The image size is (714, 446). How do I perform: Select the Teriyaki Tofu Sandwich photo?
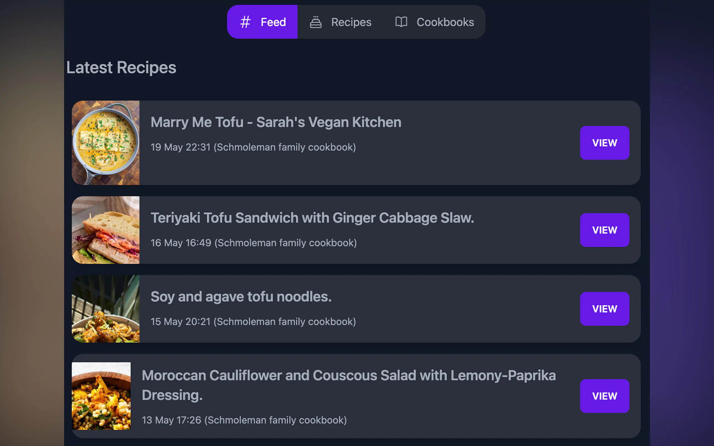106,230
